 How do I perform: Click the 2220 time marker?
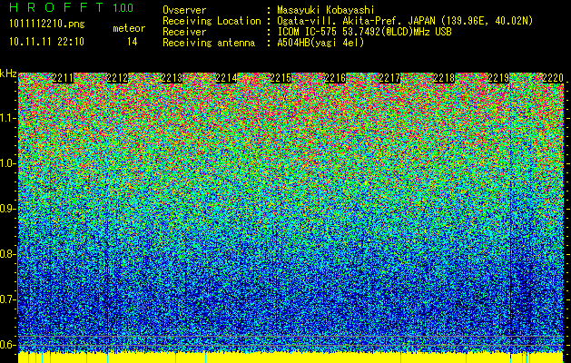[x=553, y=78]
